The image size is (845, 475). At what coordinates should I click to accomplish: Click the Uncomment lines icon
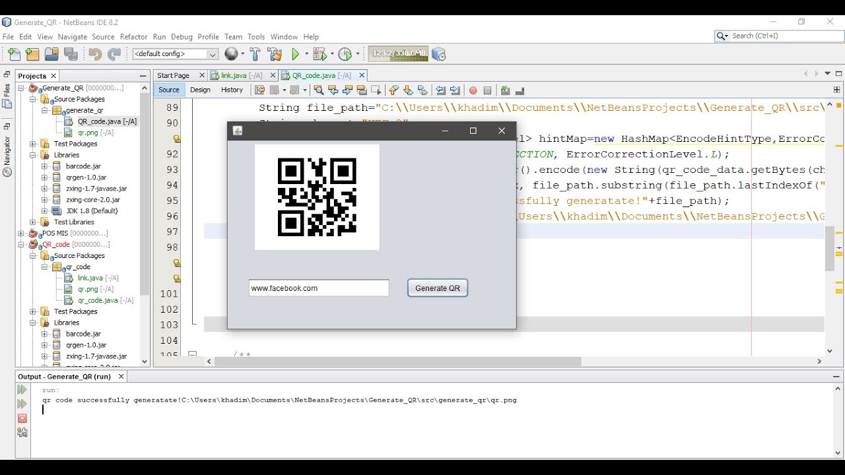click(520, 90)
